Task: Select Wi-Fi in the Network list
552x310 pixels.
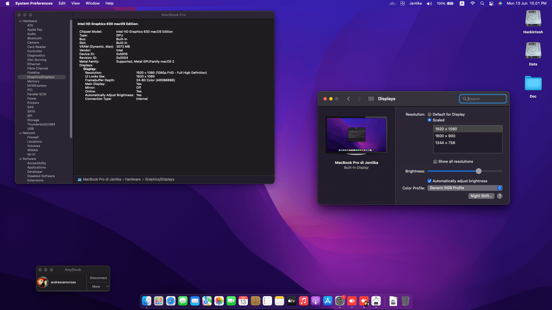Action: point(31,155)
